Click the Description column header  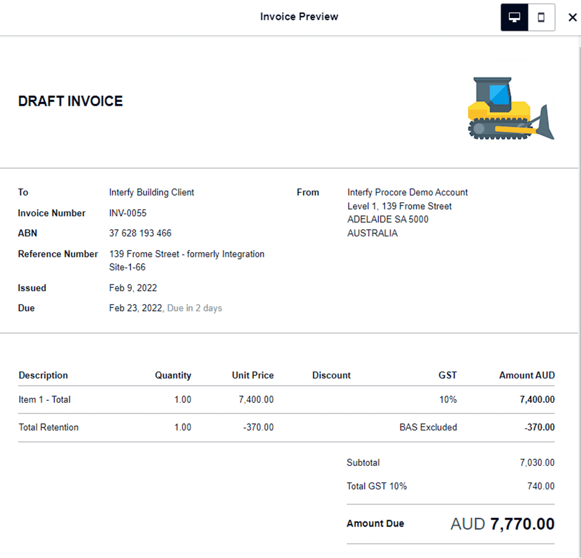click(43, 376)
